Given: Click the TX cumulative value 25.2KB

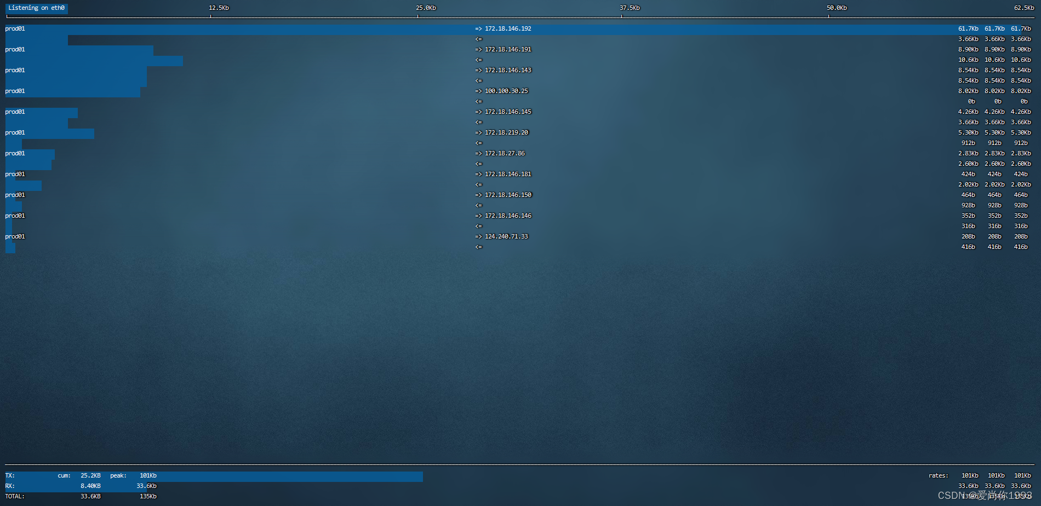Looking at the screenshot, I should 90,475.
